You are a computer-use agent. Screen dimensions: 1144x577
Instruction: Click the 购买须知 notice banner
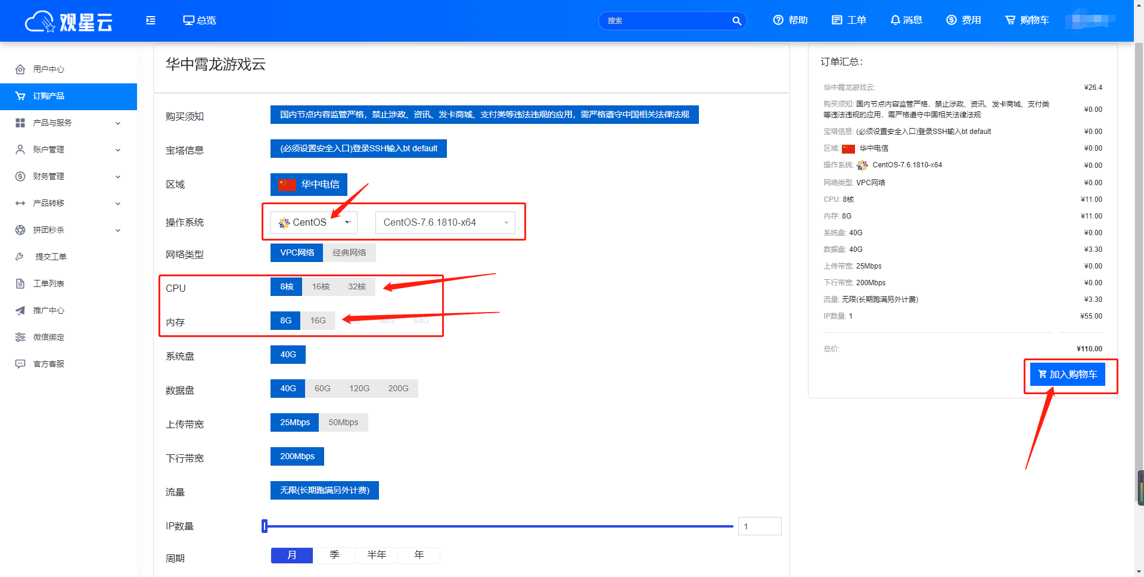click(x=484, y=114)
